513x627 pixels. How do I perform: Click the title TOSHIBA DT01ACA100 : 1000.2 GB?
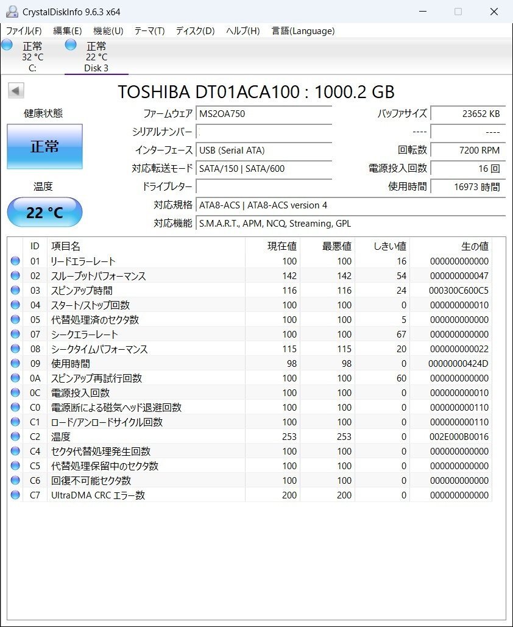(x=256, y=91)
